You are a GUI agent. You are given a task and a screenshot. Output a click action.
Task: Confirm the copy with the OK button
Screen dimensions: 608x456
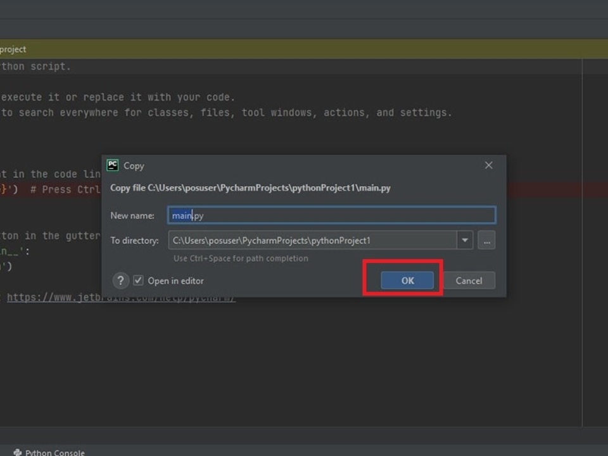coord(407,281)
